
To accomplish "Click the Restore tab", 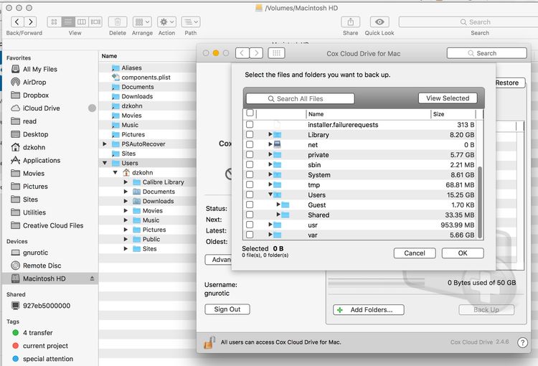I will 509,83.
